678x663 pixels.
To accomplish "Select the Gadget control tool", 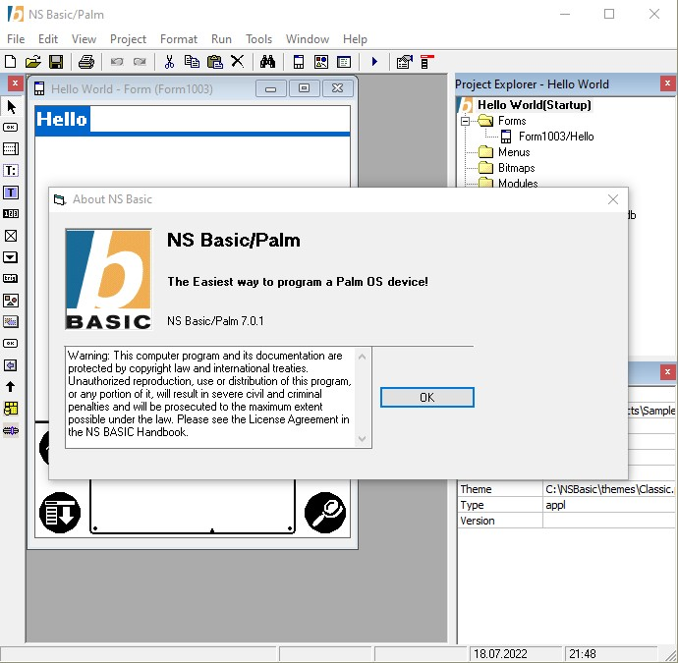I will 11,321.
